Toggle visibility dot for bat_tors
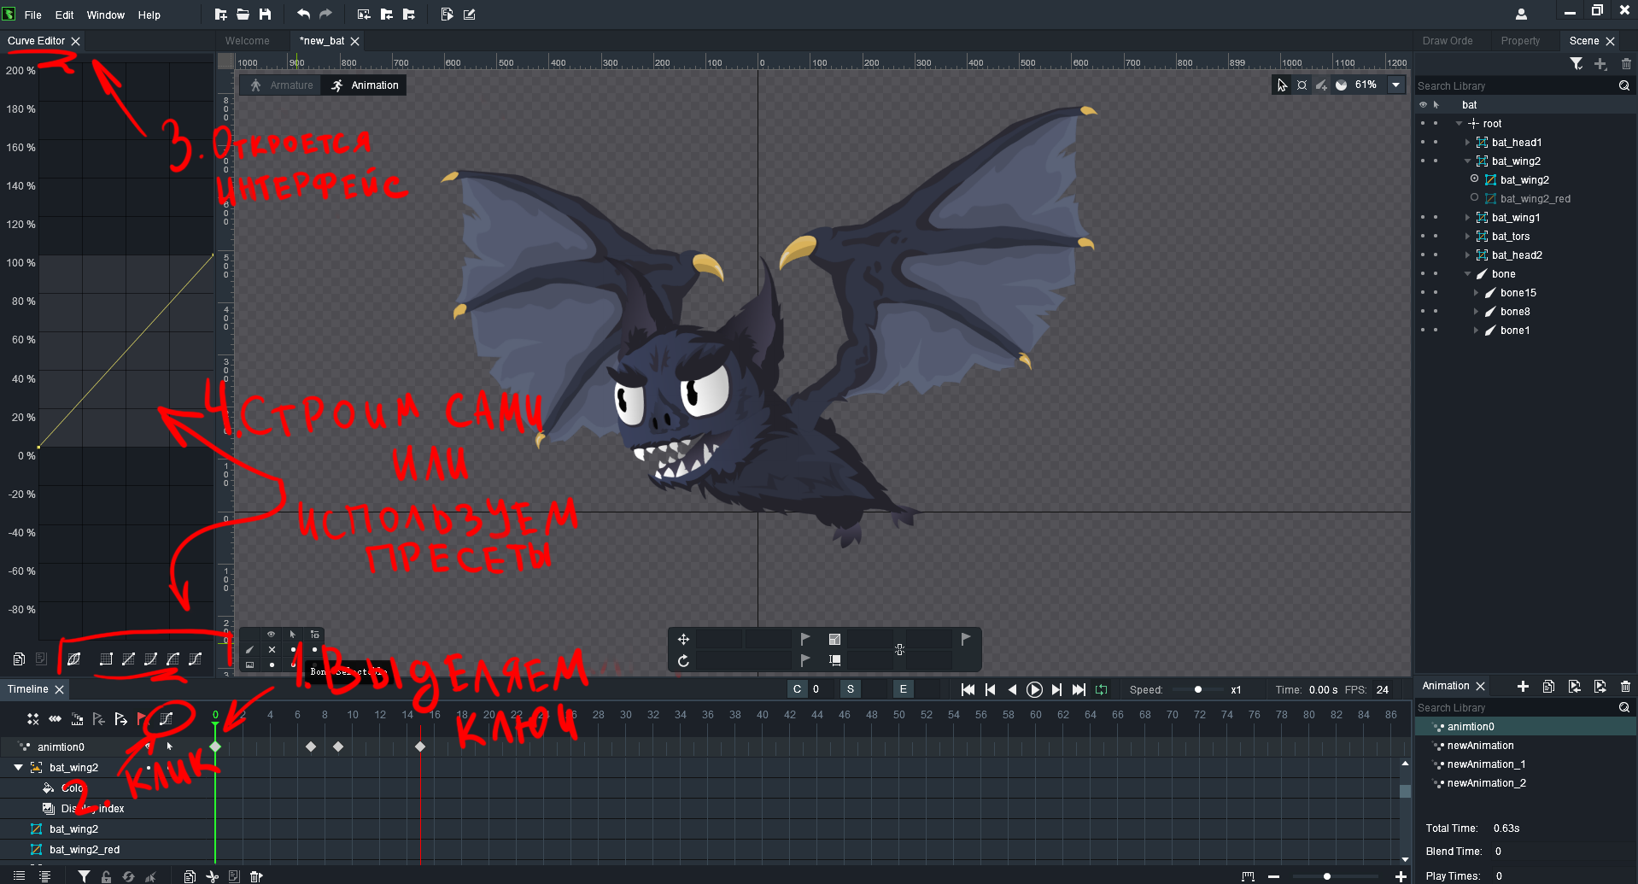Screen dimensions: 1638x884 [1423, 237]
